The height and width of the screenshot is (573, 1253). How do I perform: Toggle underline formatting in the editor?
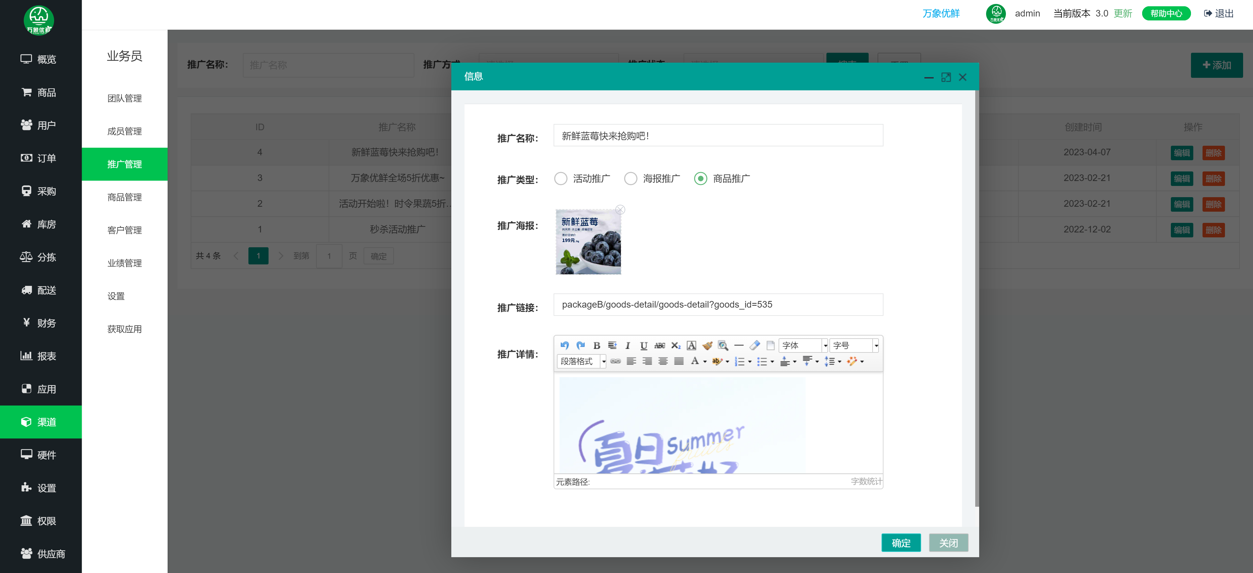point(644,346)
